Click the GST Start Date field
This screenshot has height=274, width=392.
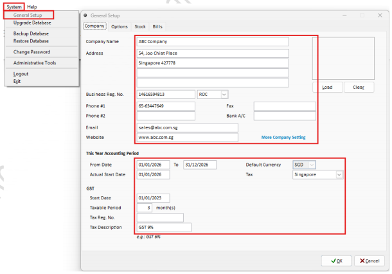point(153,198)
